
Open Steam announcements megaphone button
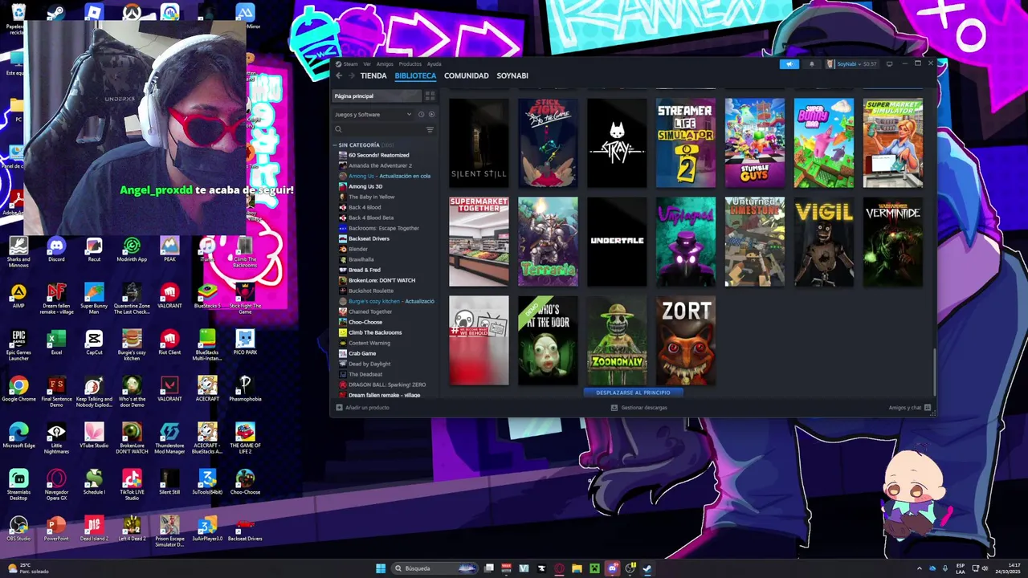click(789, 64)
